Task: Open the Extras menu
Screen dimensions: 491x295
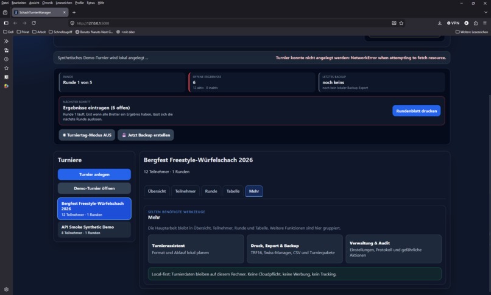Action: tap(91, 3)
